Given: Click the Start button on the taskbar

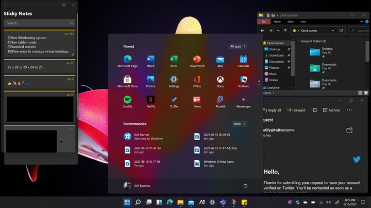Looking at the screenshot, I should coord(127,202).
